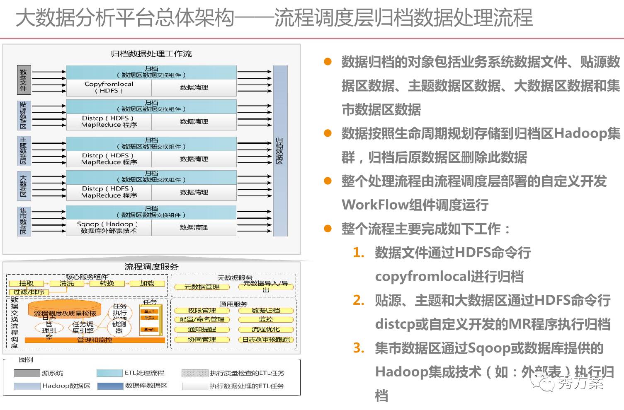
Task: Click the 抽取 component box
Action: (x=27, y=283)
